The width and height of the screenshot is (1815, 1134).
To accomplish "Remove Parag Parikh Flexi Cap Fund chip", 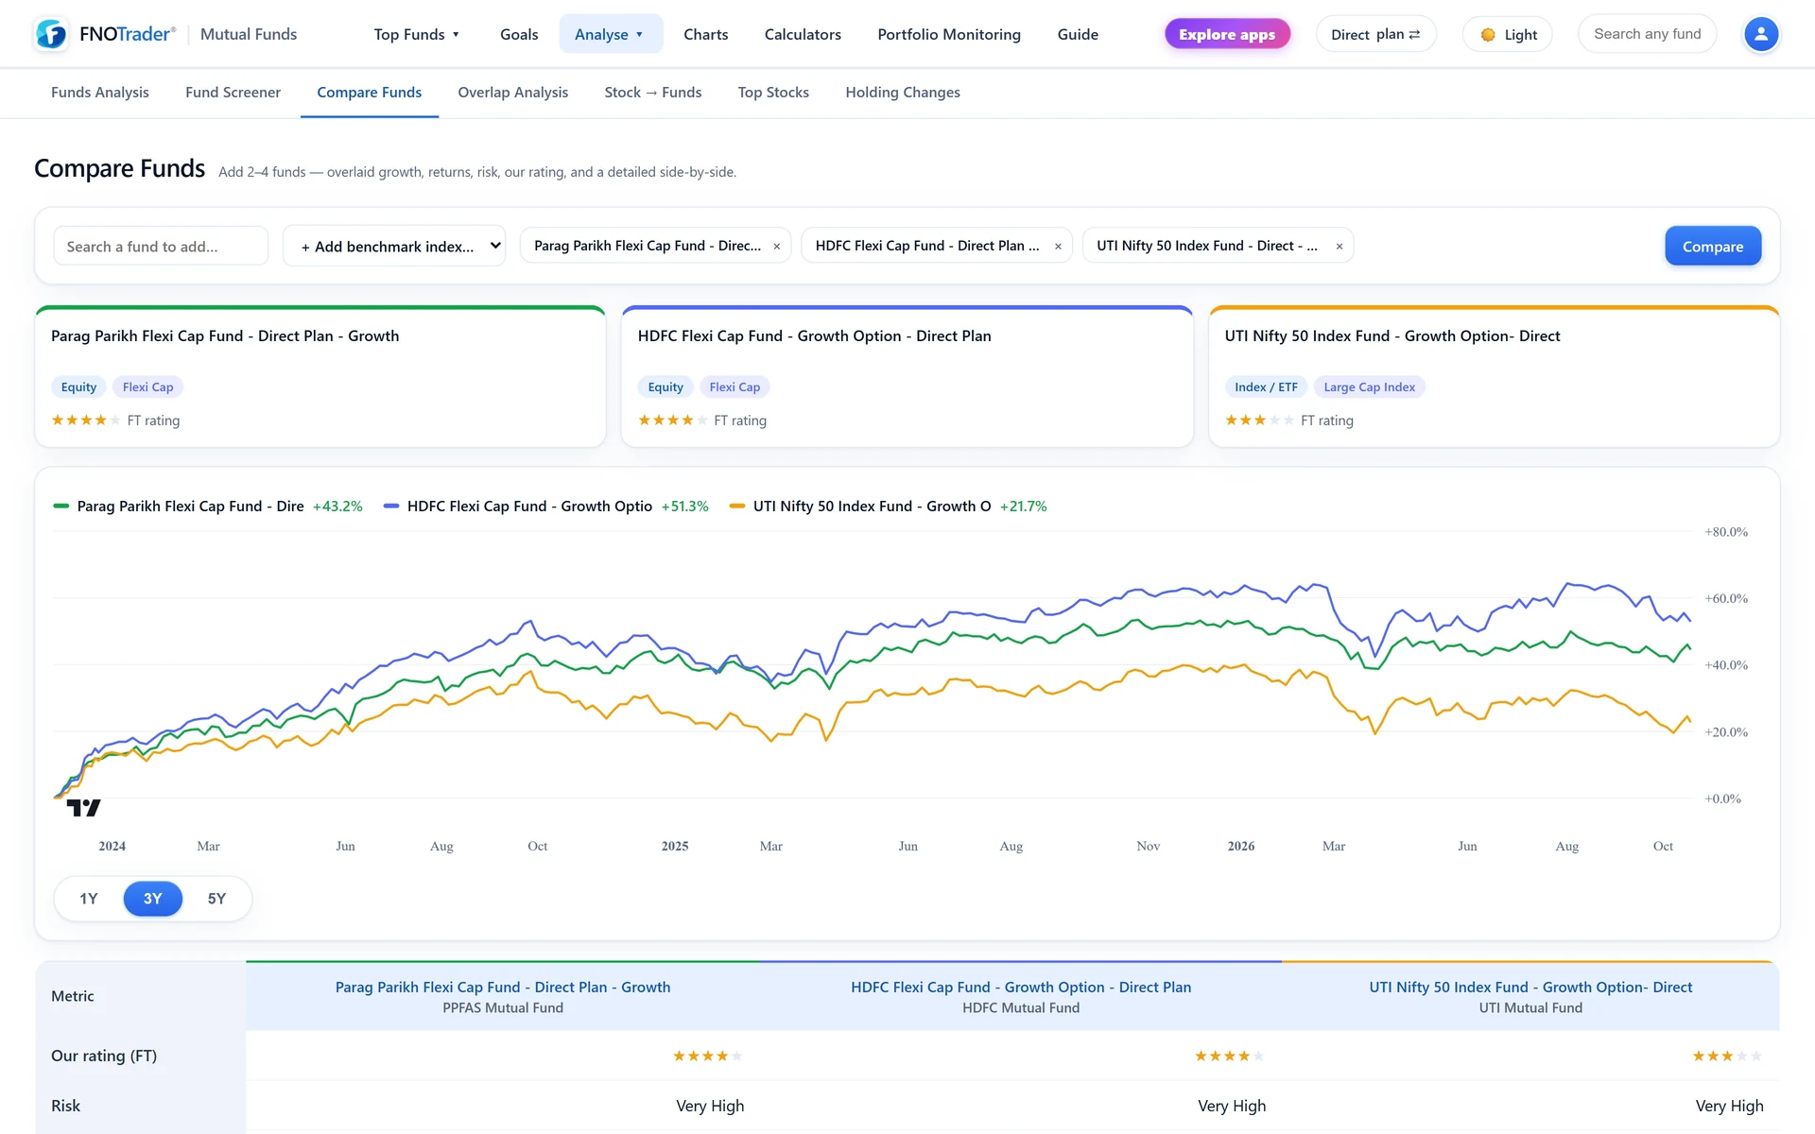I will 777,246.
